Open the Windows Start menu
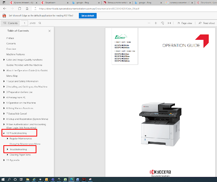This screenshot has height=182, width=217. pos(3,179)
